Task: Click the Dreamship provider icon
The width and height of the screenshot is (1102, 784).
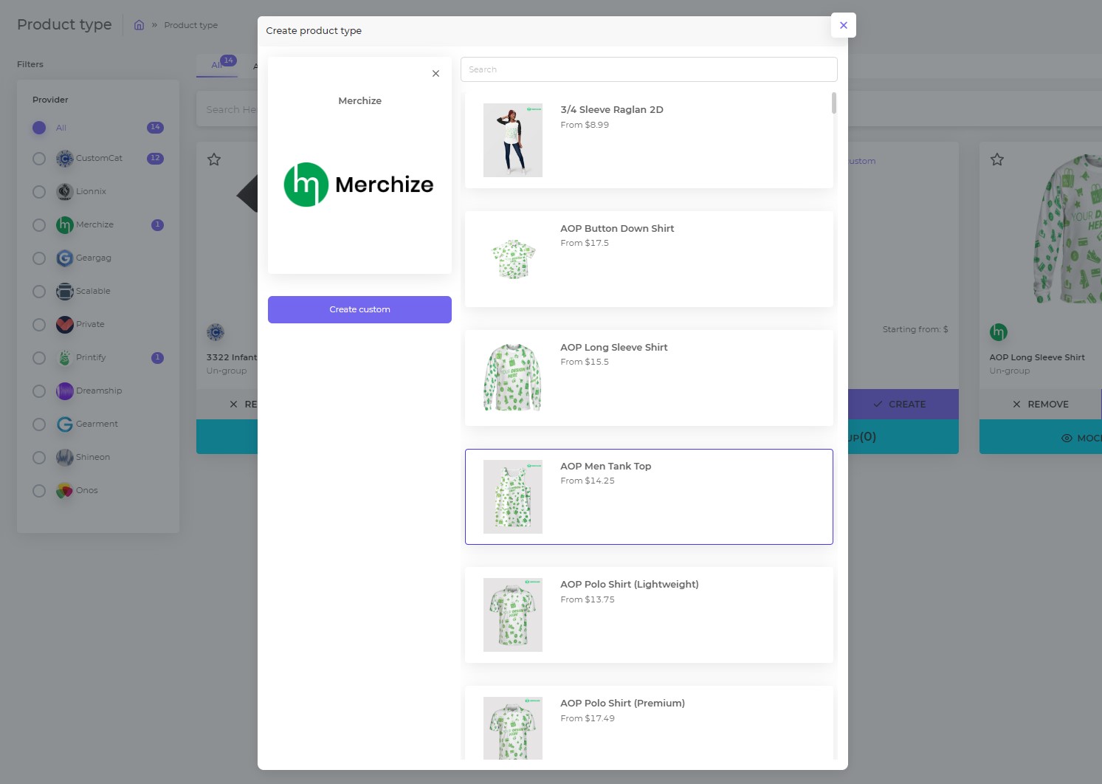Action: pos(65,391)
